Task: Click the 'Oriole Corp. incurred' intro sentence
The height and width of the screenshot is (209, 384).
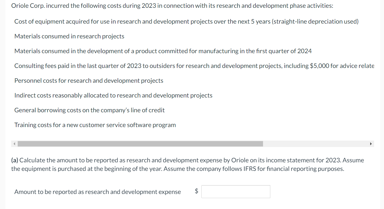Action: coord(172,6)
